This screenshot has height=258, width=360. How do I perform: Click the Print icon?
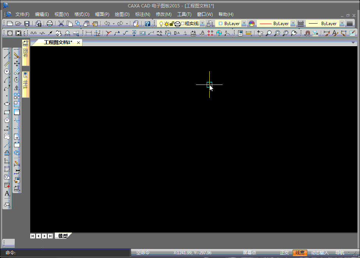(50, 24)
